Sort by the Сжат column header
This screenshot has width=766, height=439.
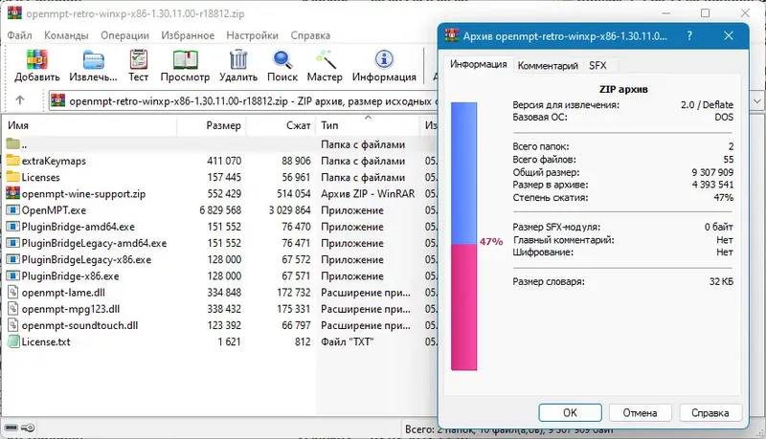[281, 125]
